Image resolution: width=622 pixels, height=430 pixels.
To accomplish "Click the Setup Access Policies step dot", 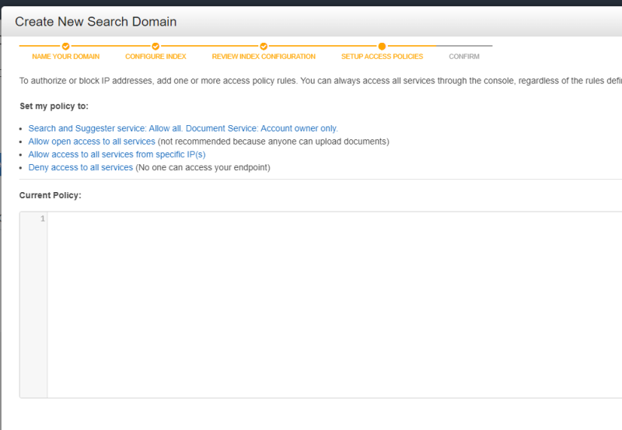I will click(x=382, y=47).
